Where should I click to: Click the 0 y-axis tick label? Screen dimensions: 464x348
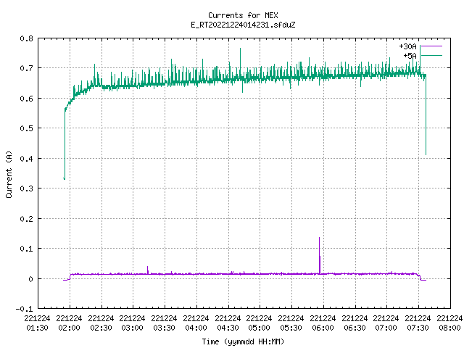(30, 278)
